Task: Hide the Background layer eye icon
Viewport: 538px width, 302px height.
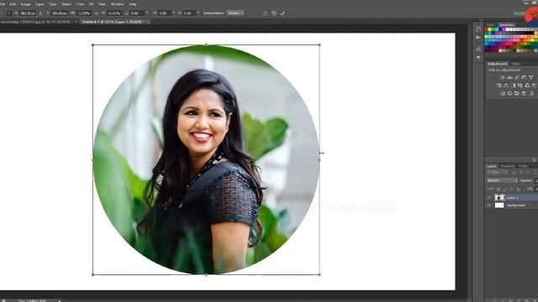Action: [x=489, y=205]
